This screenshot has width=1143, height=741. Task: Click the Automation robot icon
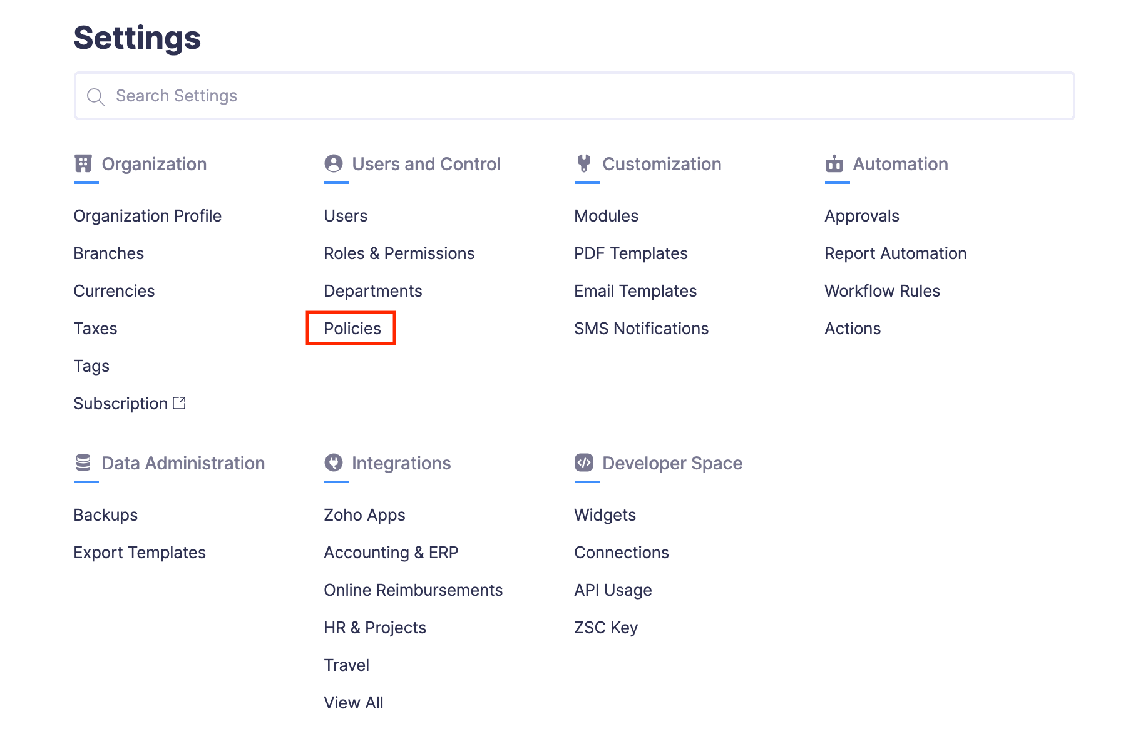pyautogui.click(x=834, y=164)
